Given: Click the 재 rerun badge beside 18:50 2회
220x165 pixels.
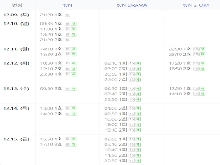Looking at the screenshot, I should 202,69.
